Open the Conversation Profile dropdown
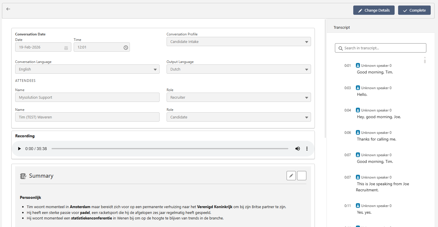 [306, 42]
